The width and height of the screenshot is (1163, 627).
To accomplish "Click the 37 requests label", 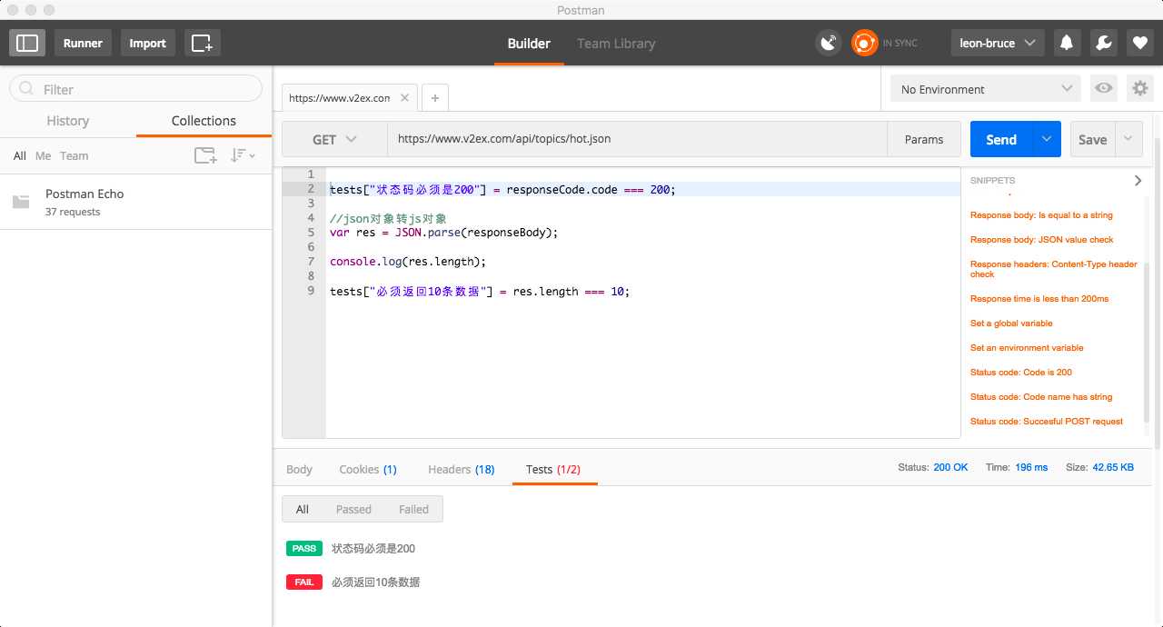I will (x=73, y=212).
